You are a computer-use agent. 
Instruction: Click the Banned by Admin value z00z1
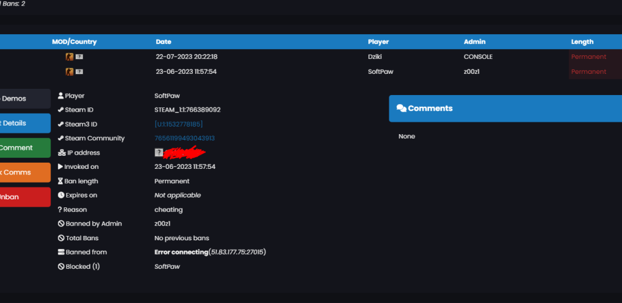coord(162,224)
